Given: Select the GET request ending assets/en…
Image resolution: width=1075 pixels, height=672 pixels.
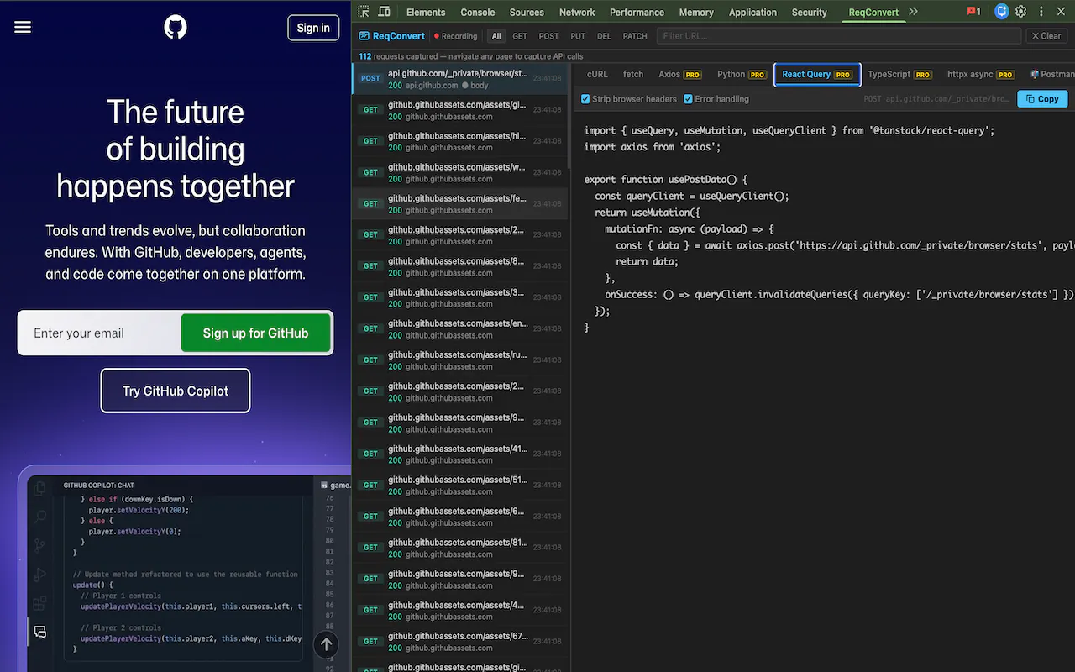Looking at the screenshot, I should pyautogui.click(x=461, y=328).
